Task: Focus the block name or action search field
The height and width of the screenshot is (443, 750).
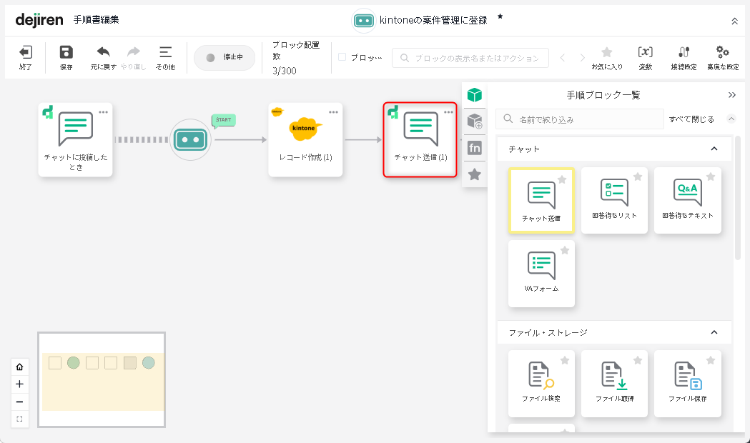Action: point(470,58)
